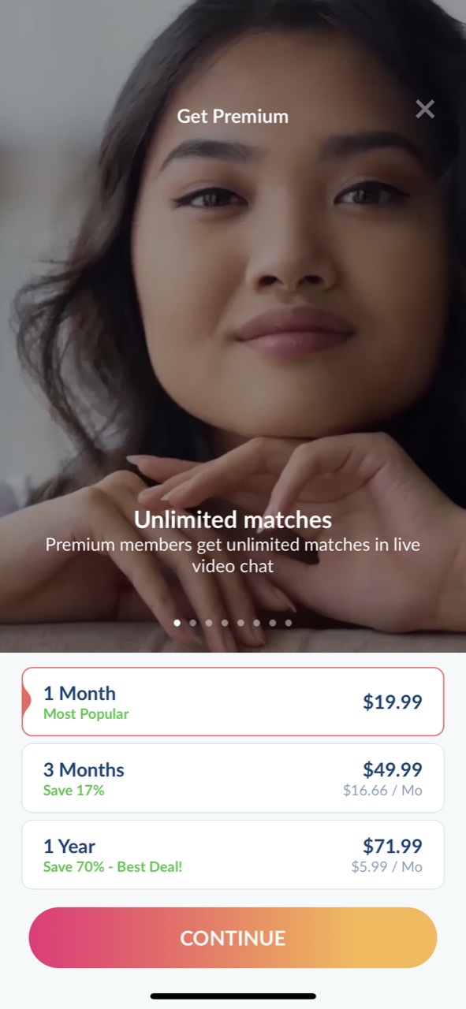
Task: Tap the Unlimited matches headline
Action: coord(233,520)
